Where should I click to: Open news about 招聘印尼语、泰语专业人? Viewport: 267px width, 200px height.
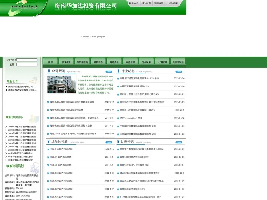pos(74,118)
